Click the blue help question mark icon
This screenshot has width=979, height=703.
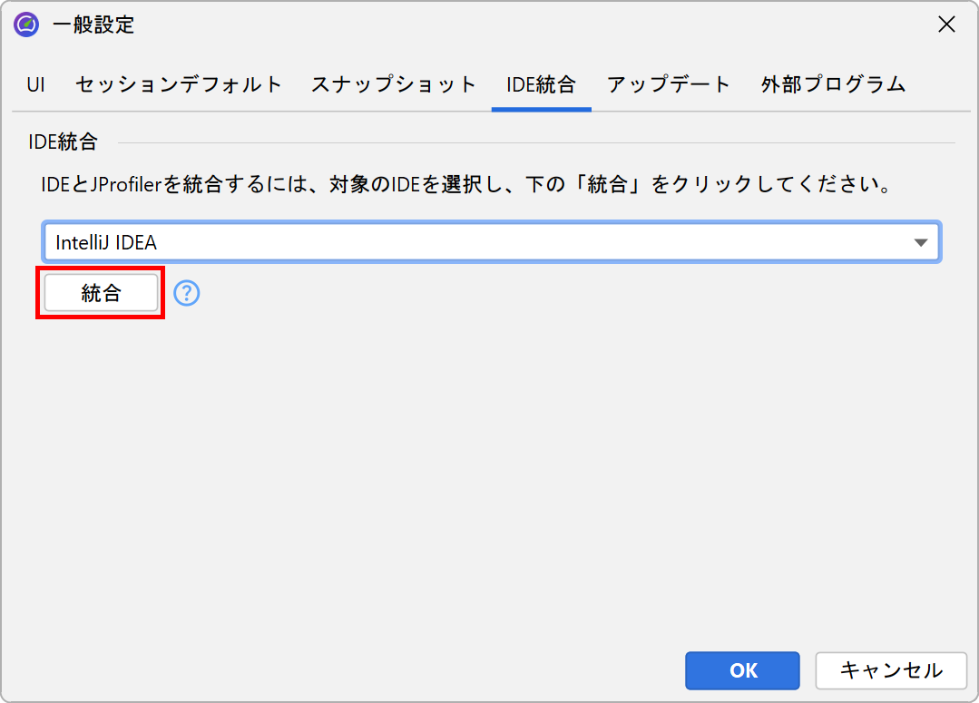tap(187, 293)
